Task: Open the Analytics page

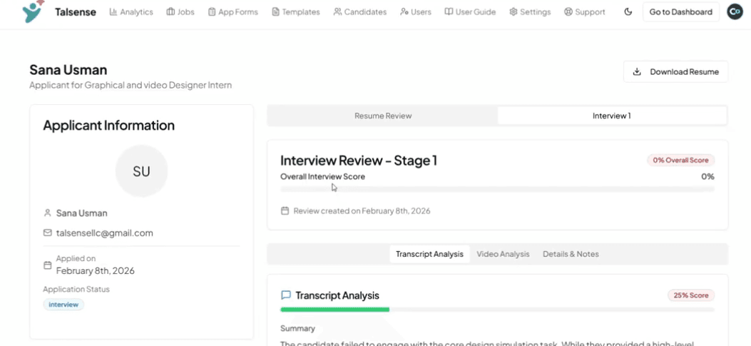Action: tap(131, 12)
